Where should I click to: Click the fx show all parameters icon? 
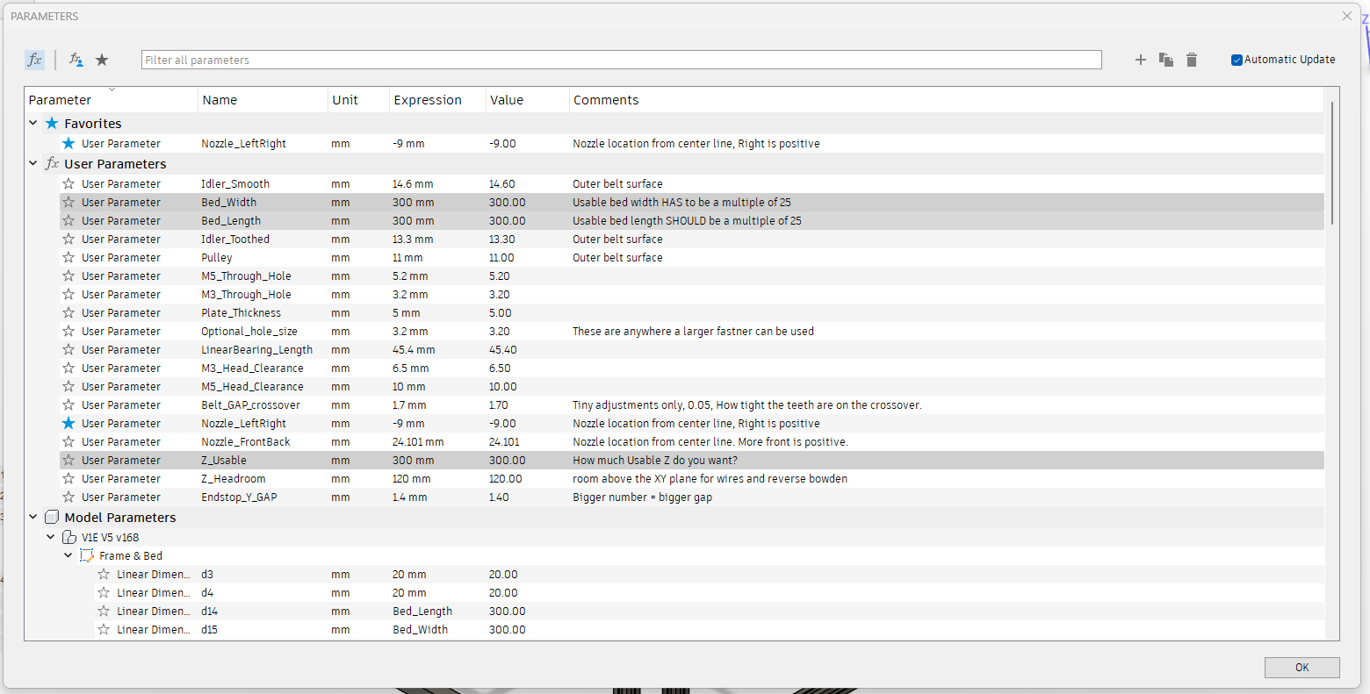pos(34,59)
